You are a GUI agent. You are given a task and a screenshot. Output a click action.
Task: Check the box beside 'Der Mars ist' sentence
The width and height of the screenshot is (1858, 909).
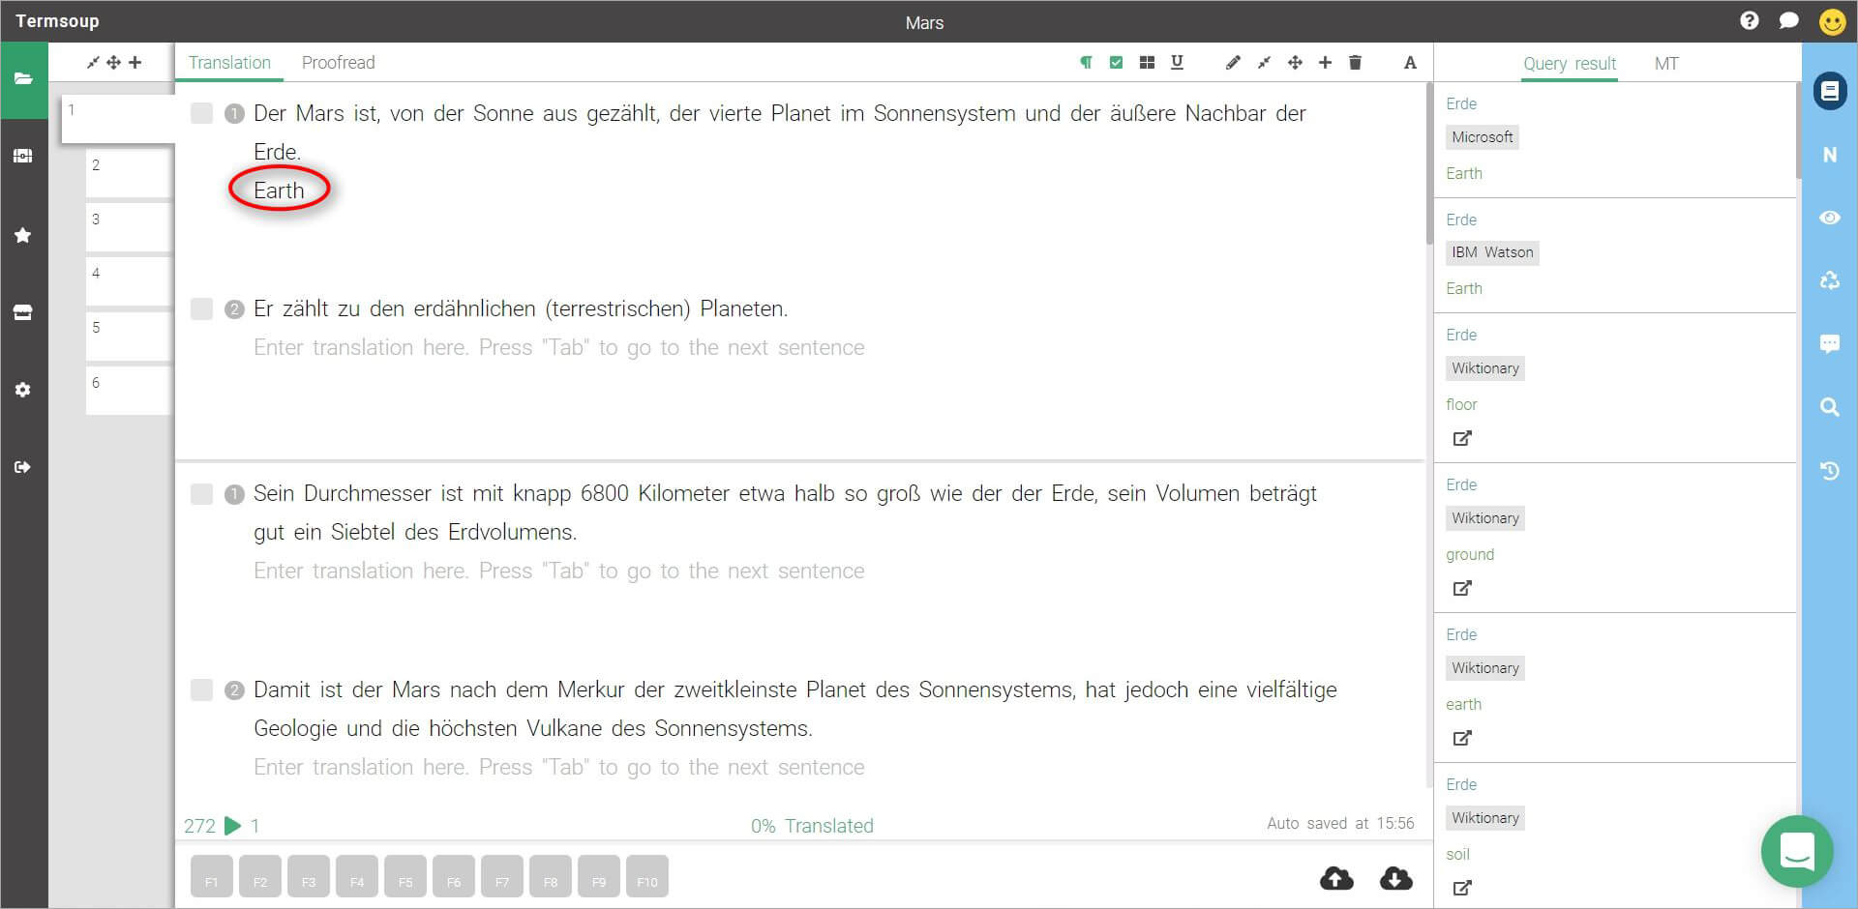pyautogui.click(x=201, y=113)
